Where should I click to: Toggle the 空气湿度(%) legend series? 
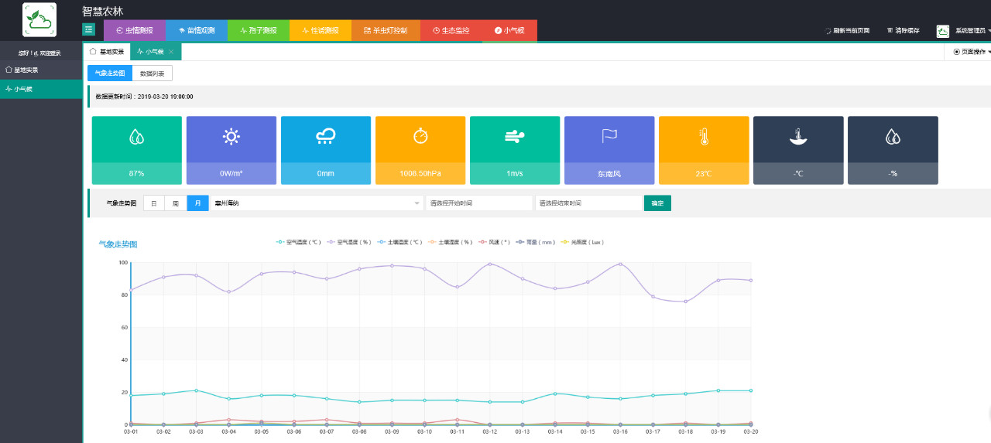350,242
